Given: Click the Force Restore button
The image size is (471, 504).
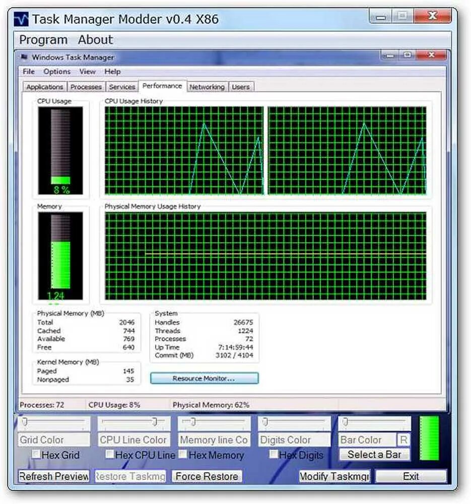Looking at the screenshot, I should (x=207, y=476).
